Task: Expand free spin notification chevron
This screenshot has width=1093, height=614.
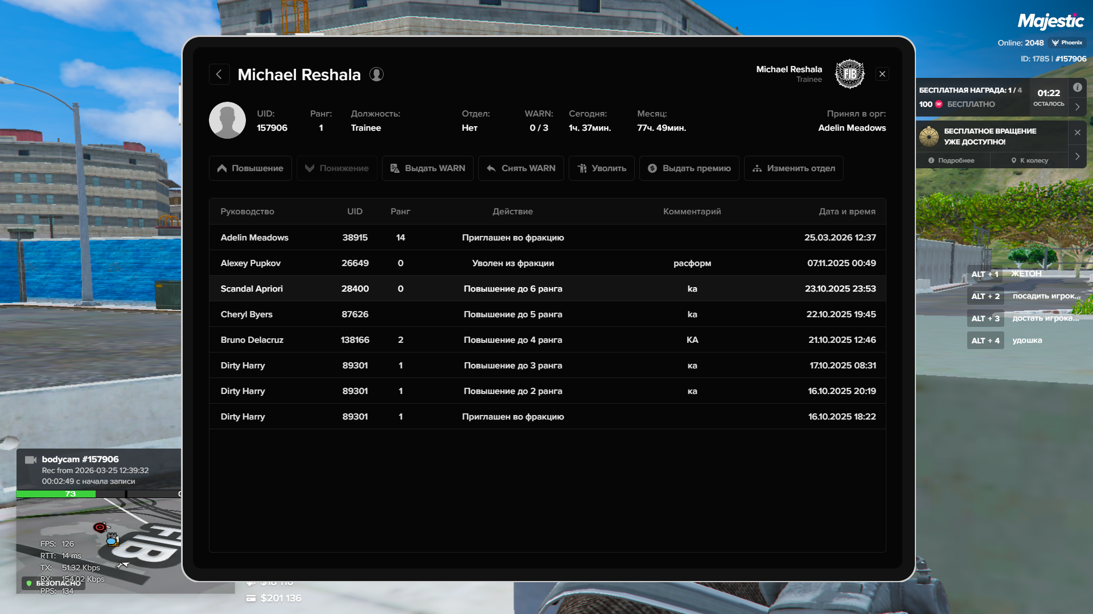Action: click(1078, 156)
